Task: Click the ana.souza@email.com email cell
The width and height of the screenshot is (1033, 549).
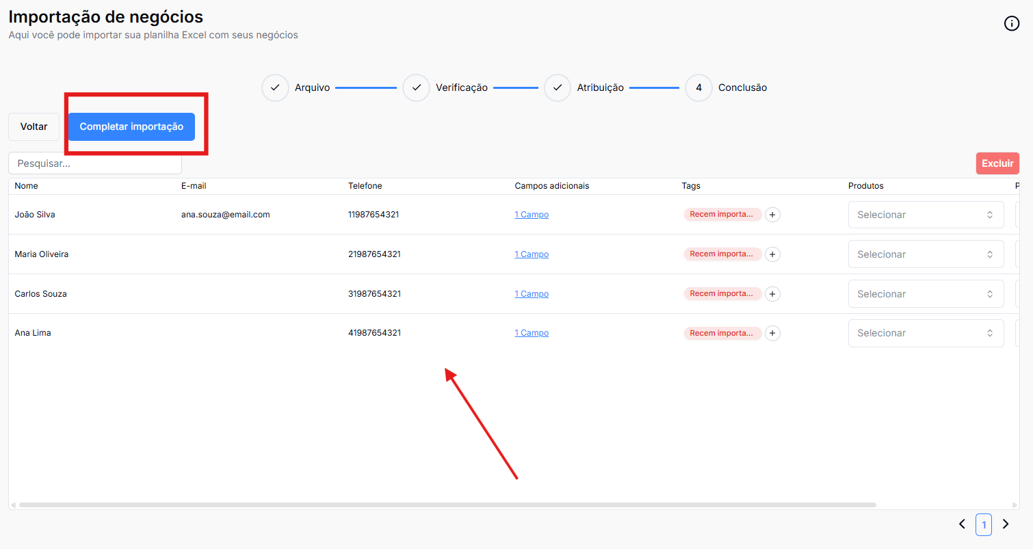Action: coord(226,215)
